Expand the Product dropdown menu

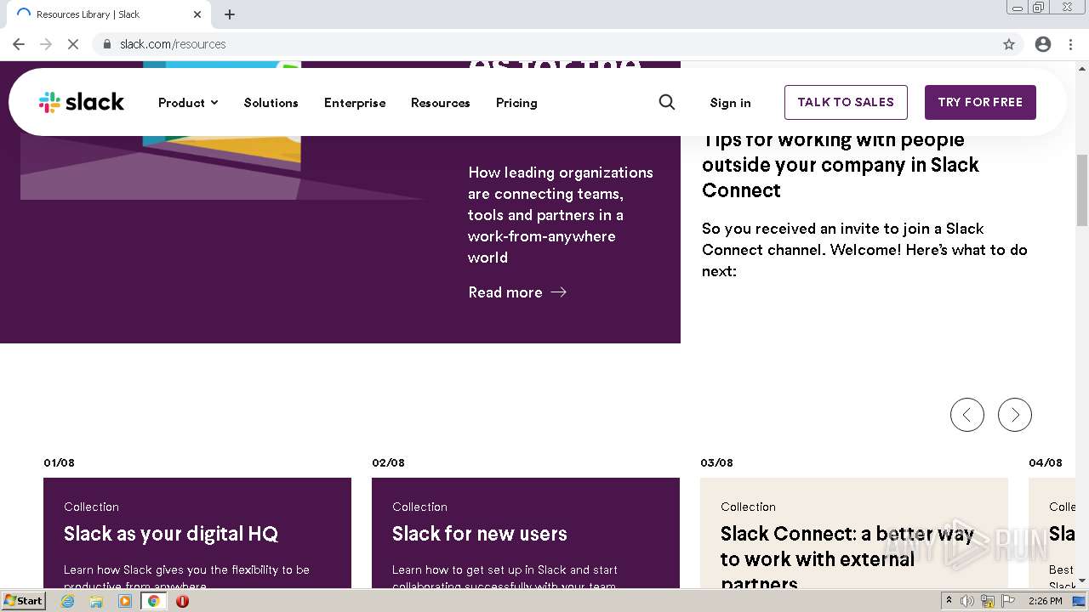[188, 103]
